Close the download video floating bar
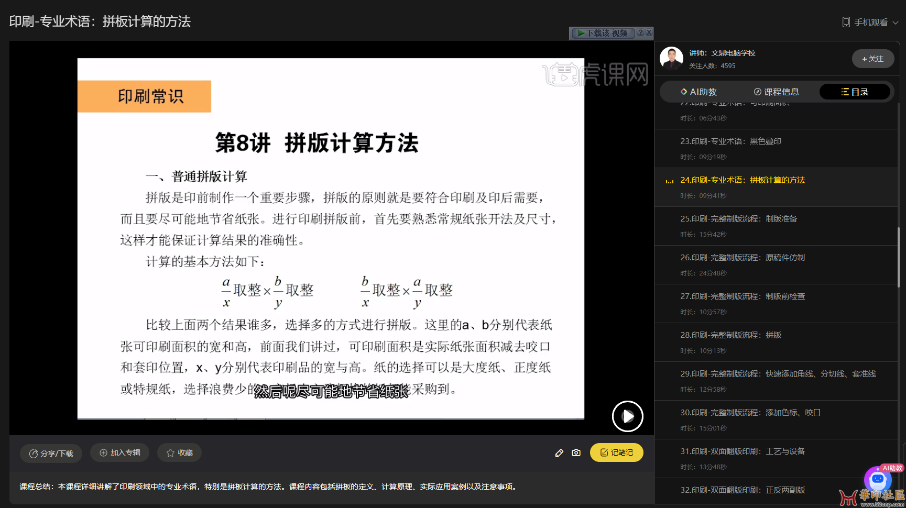This screenshot has width=906, height=508. click(649, 32)
